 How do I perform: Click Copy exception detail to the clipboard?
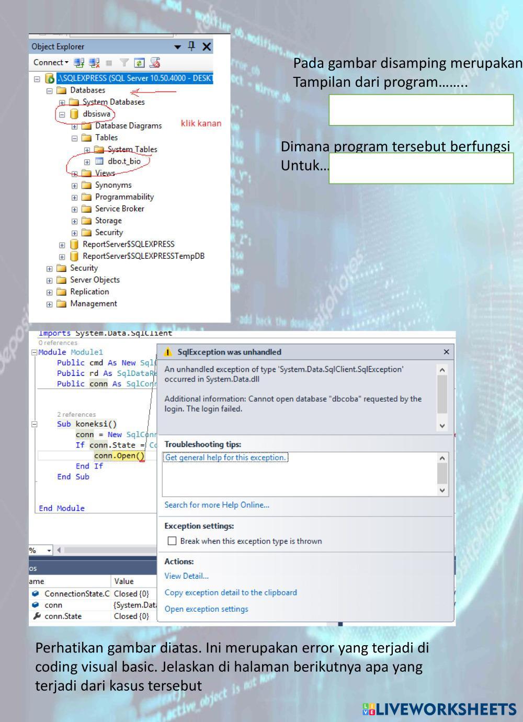coord(230,592)
